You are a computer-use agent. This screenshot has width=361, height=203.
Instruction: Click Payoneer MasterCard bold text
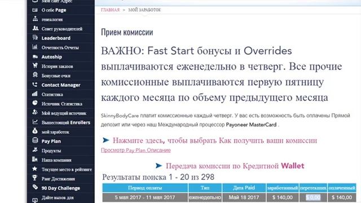coord(251,125)
